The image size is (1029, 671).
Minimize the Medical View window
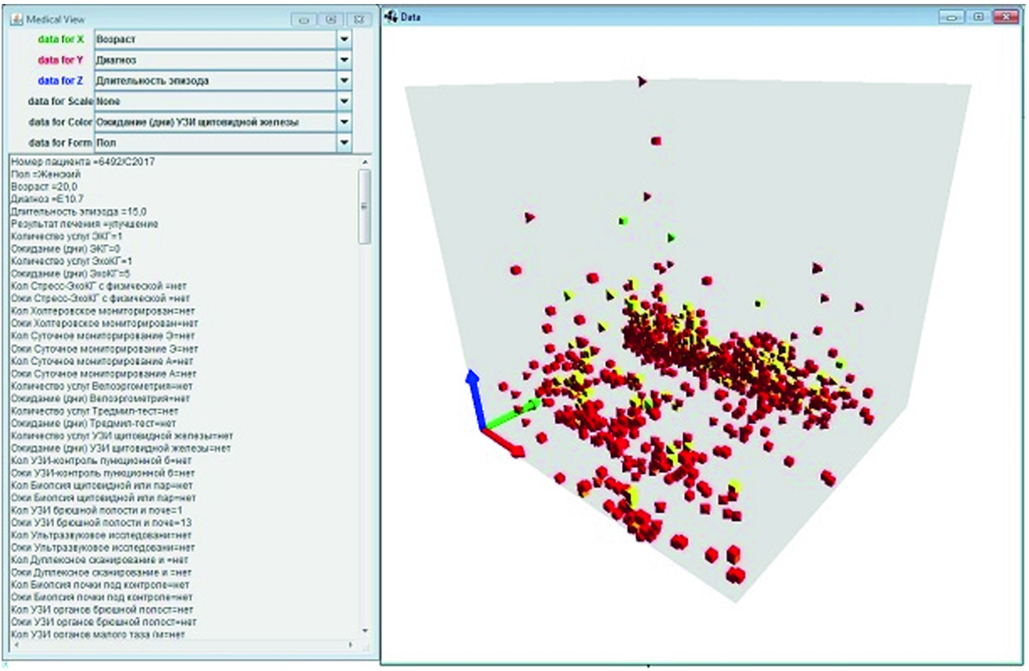[x=302, y=19]
